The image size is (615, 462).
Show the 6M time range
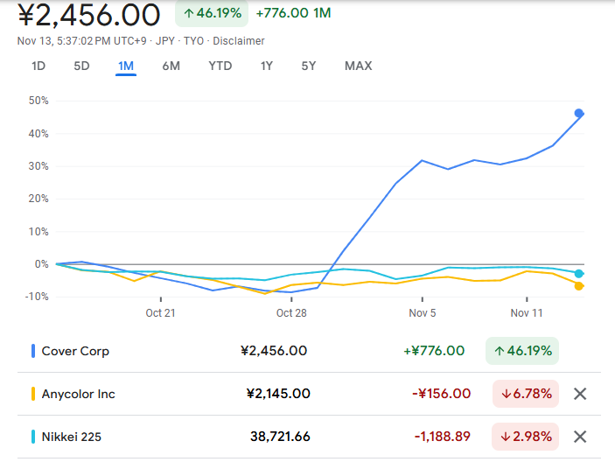click(x=171, y=66)
